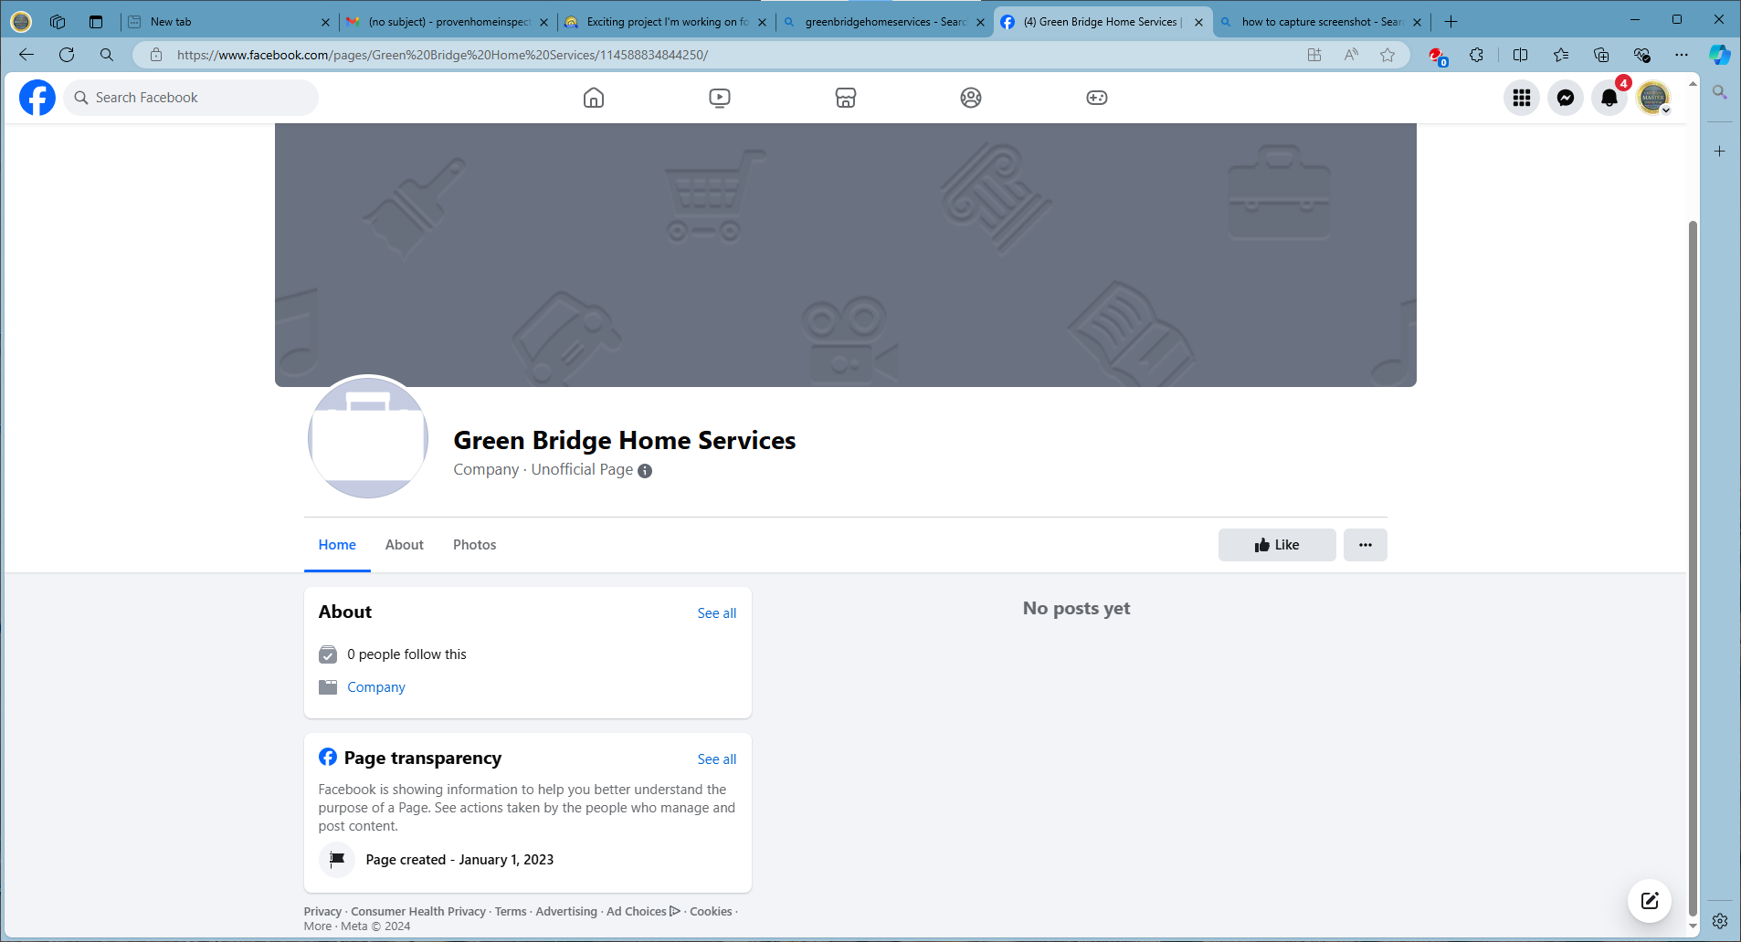Image resolution: width=1741 pixels, height=942 pixels.
Task: Open browser Collections
Action: [1601, 55]
